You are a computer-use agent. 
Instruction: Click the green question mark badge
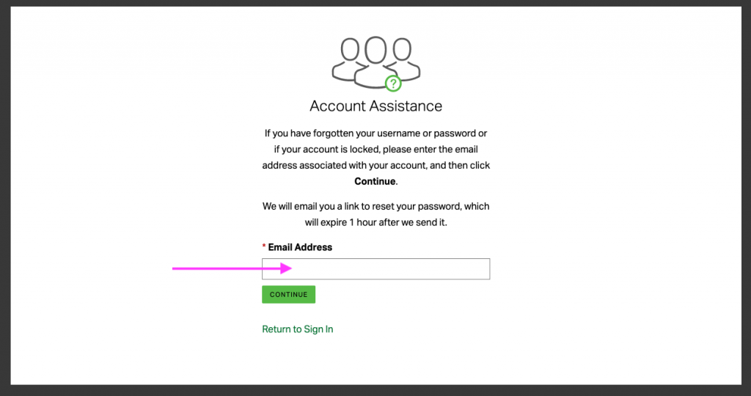coord(393,83)
